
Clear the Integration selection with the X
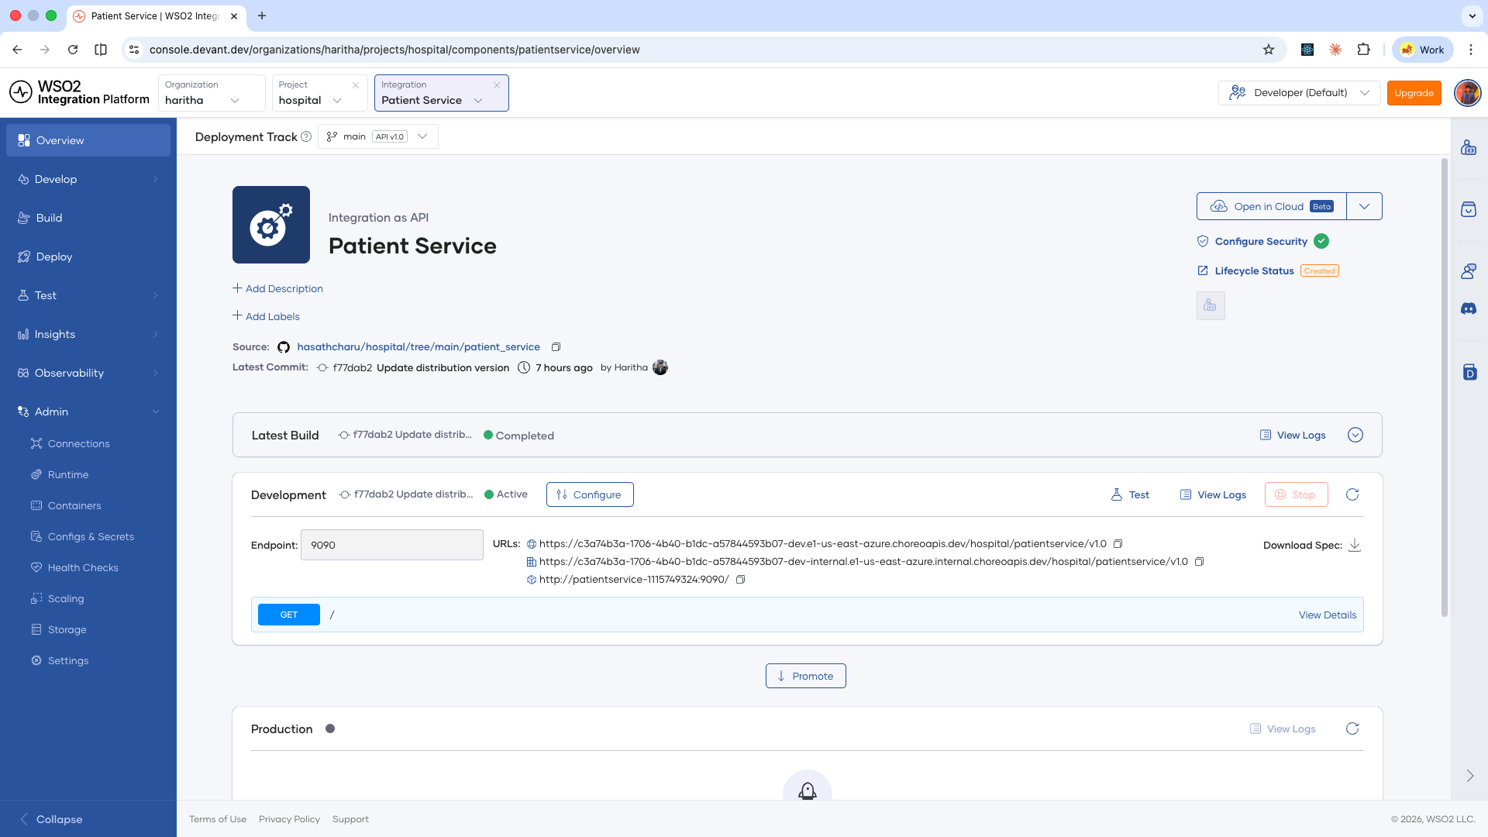[x=497, y=85]
